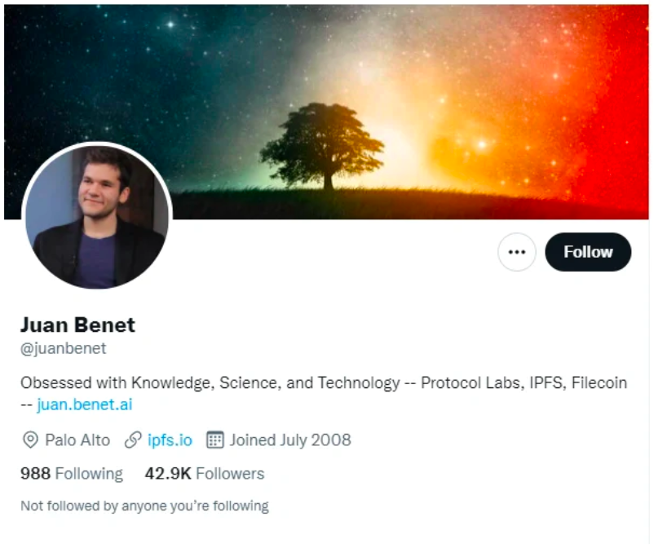The width and height of the screenshot is (654, 548).
Task: Click the chain link icon
Action: (x=133, y=440)
